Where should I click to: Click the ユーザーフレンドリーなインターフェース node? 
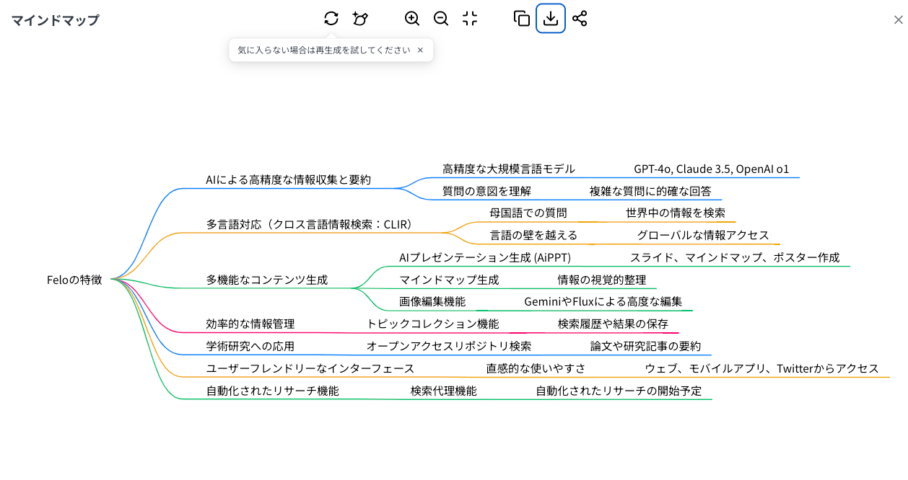click(310, 368)
